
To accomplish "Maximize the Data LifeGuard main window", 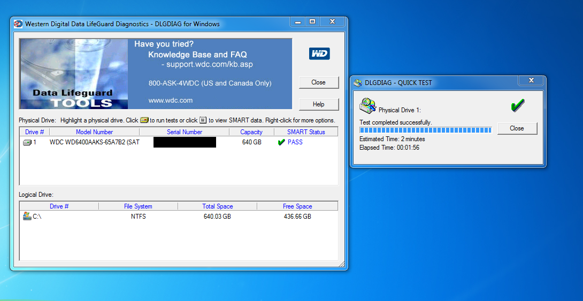I will click(x=312, y=22).
